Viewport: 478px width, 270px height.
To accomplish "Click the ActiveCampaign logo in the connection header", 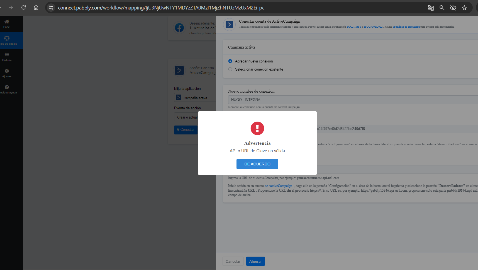I will (229, 25).
